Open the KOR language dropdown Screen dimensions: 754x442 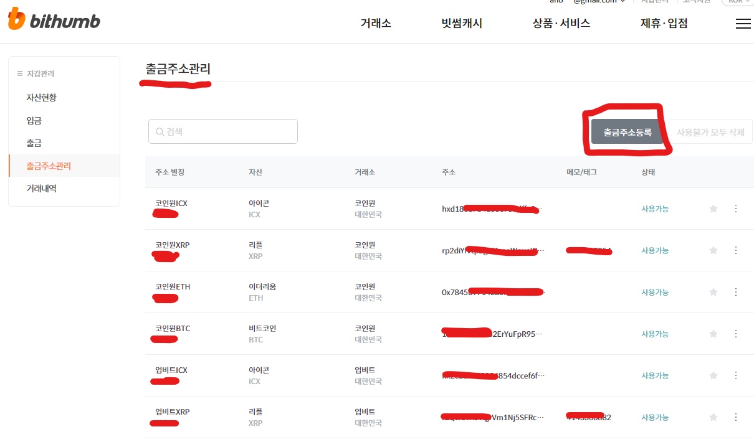tap(736, 2)
